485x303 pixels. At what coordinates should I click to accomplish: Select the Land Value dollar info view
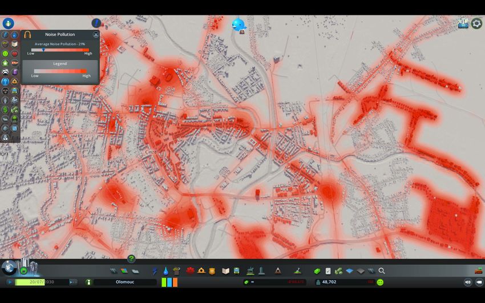(x=5, y=110)
